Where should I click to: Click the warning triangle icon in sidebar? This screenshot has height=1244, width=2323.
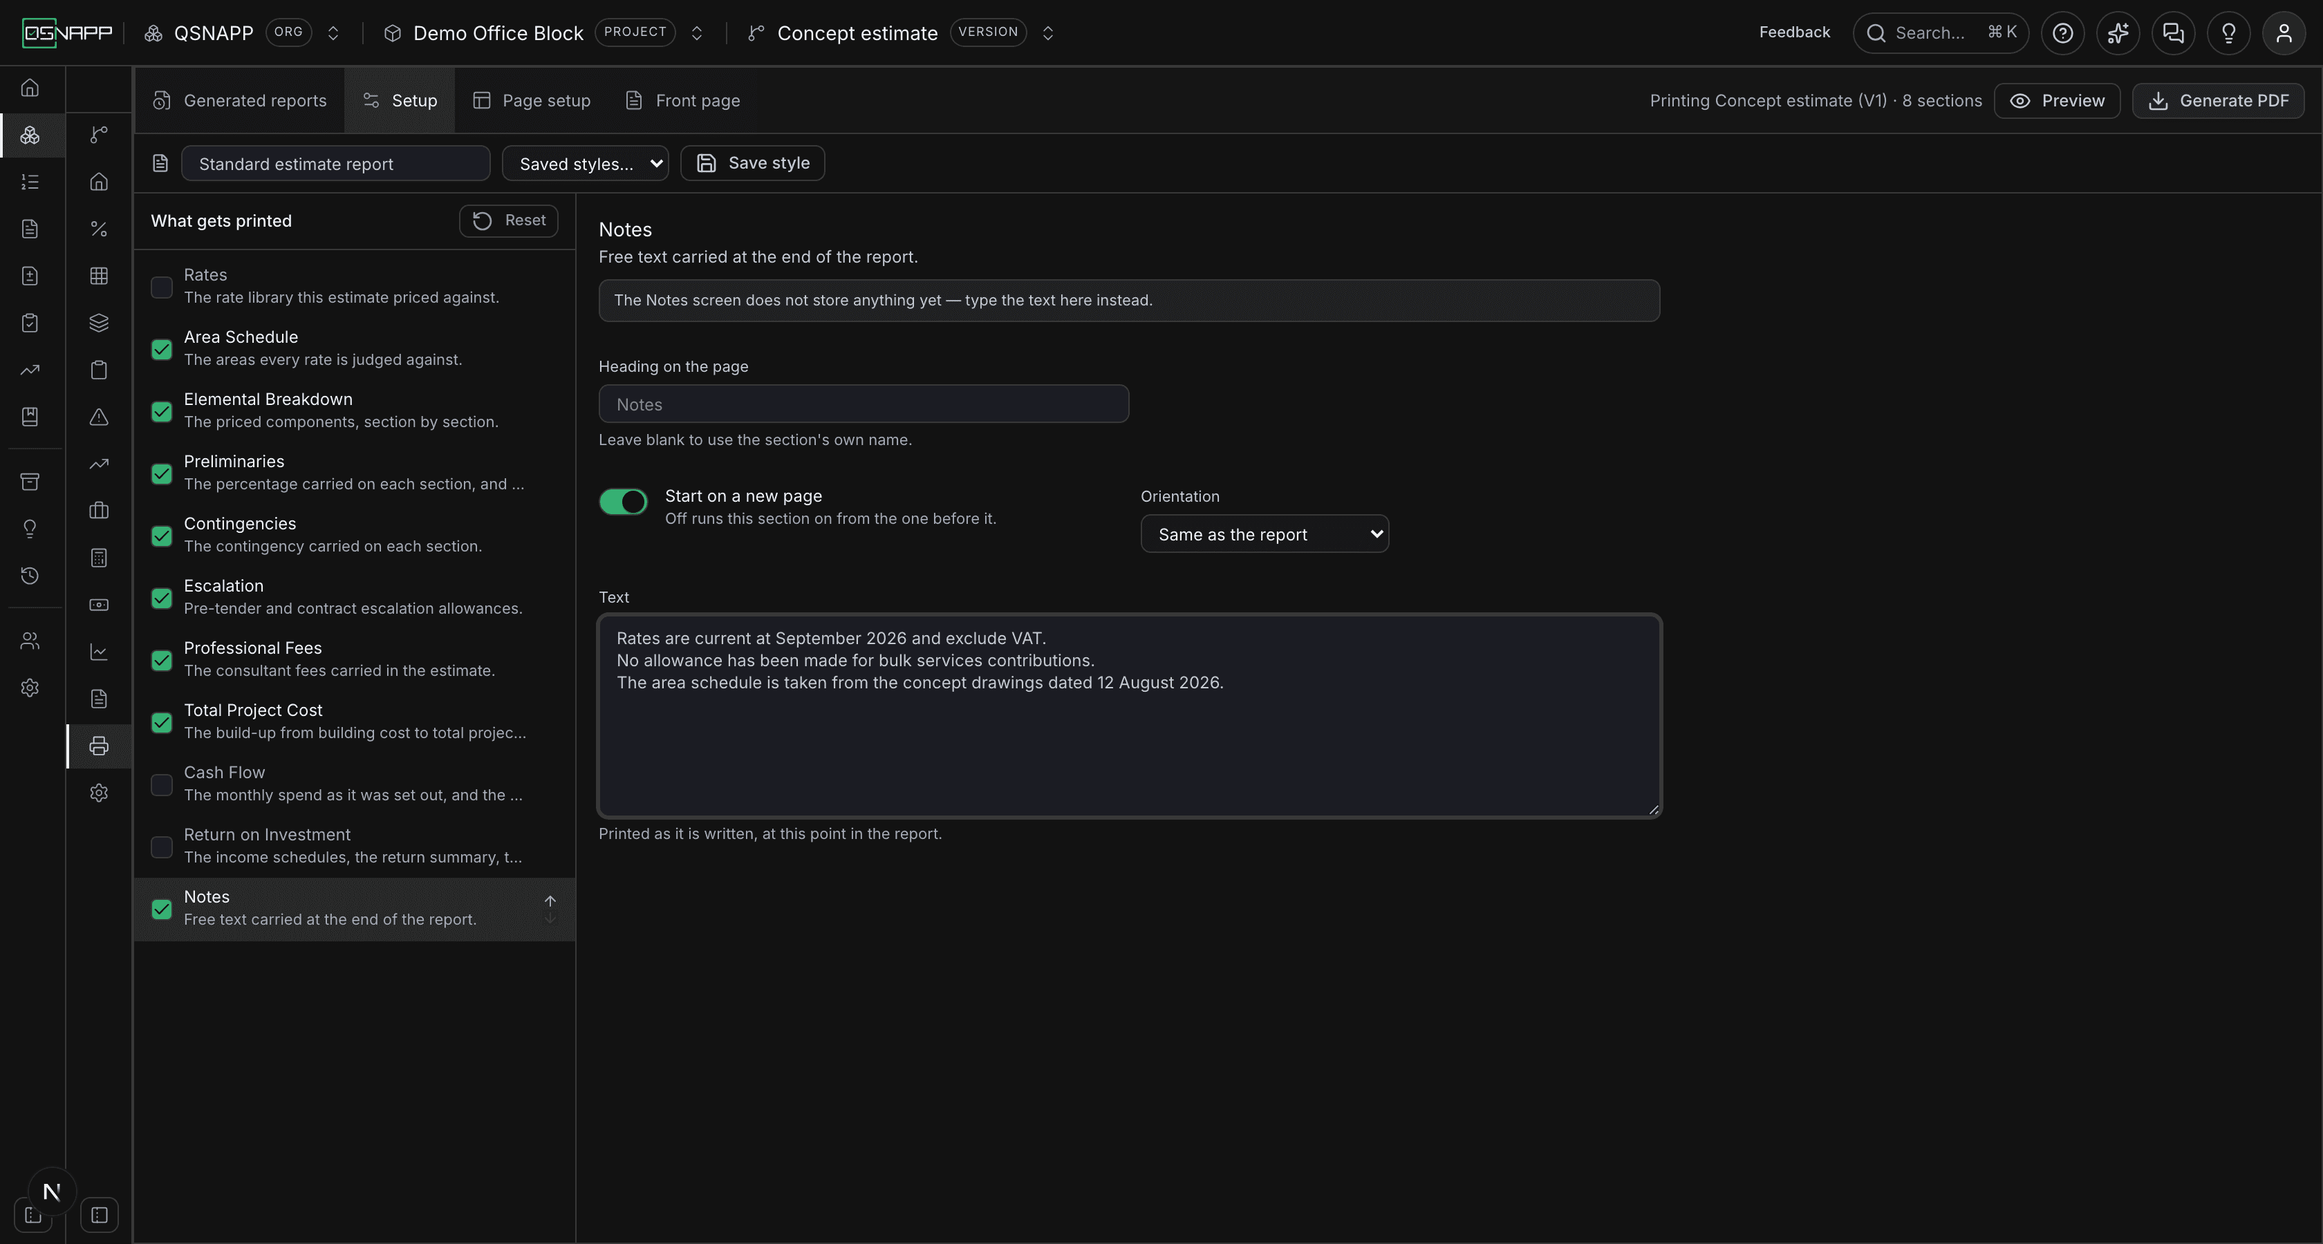coord(99,417)
